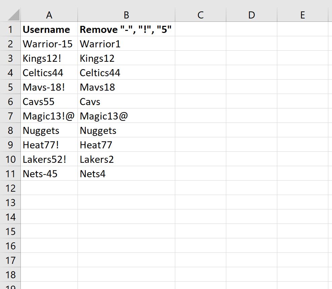Select row number 1
This screenshot has height=289, width=332.
[x=10, y=30]
